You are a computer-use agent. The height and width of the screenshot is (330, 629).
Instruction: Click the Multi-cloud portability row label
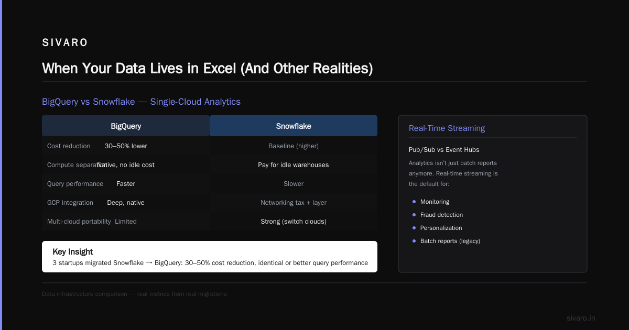[79, 222]
